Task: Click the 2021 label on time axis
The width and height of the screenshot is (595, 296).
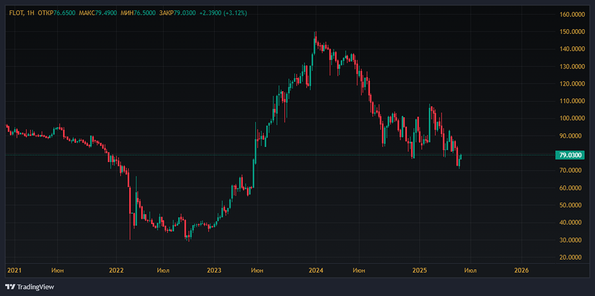Action: point(14,270)
